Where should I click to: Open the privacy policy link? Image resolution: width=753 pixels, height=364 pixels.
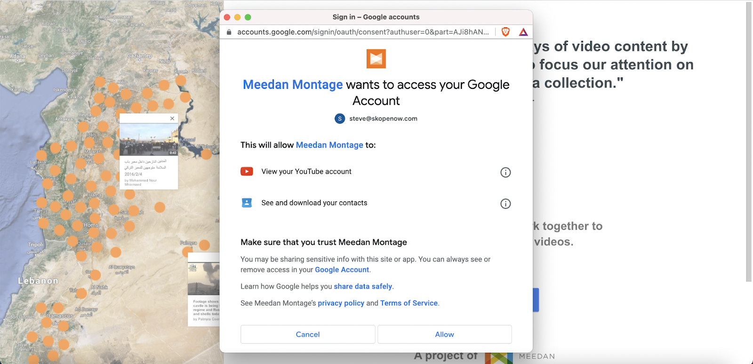(341, 303)
